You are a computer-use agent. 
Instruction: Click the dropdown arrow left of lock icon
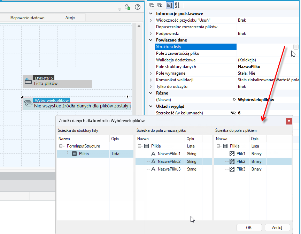point(119,10)
